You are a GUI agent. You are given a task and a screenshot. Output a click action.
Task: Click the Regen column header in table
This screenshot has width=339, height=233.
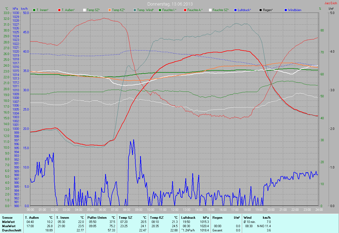point(217,218)
